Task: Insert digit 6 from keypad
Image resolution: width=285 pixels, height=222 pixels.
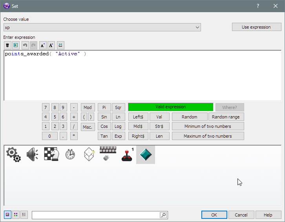Action: pyautogui.click(x=63, y=117)
